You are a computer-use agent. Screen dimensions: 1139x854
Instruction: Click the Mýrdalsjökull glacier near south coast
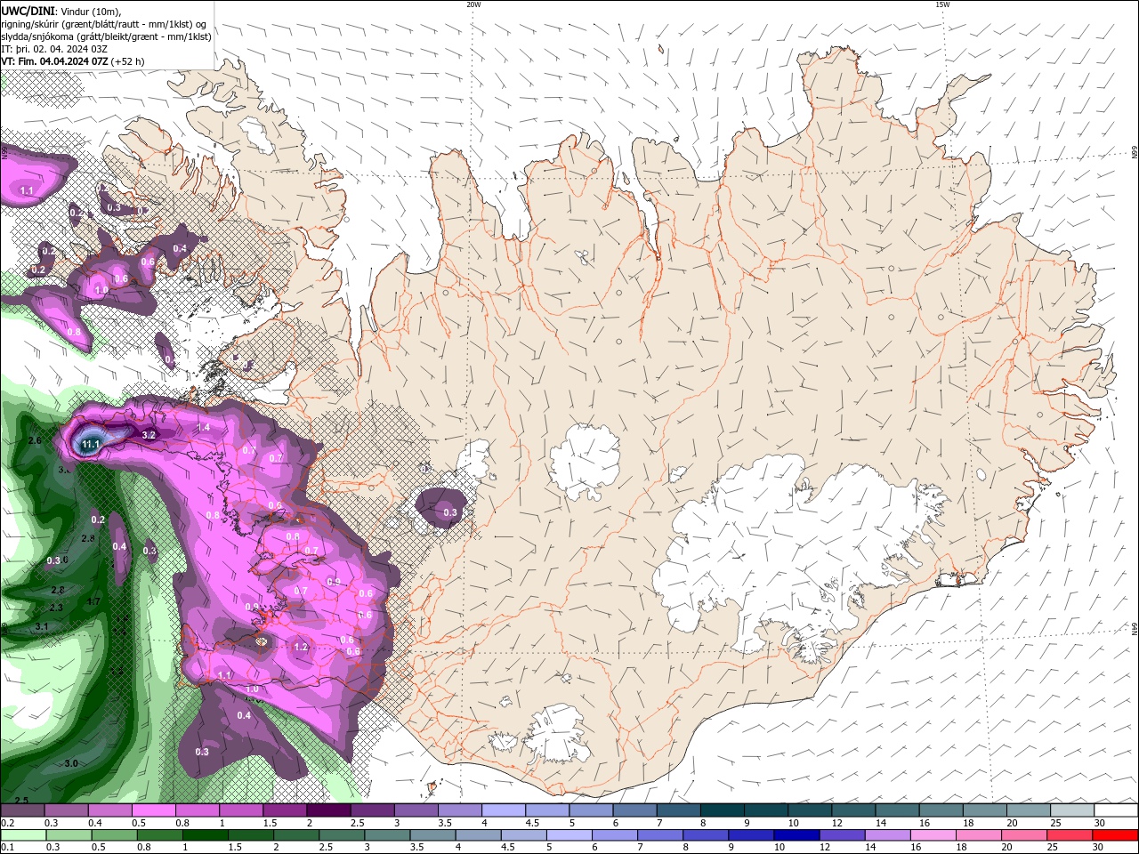[x=559, y=735]
